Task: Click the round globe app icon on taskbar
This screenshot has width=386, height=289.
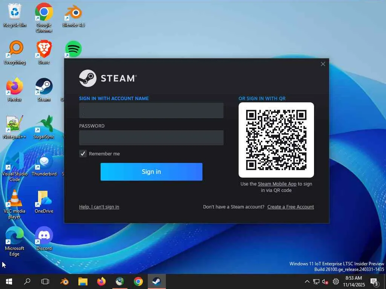Action: (120, 281)
